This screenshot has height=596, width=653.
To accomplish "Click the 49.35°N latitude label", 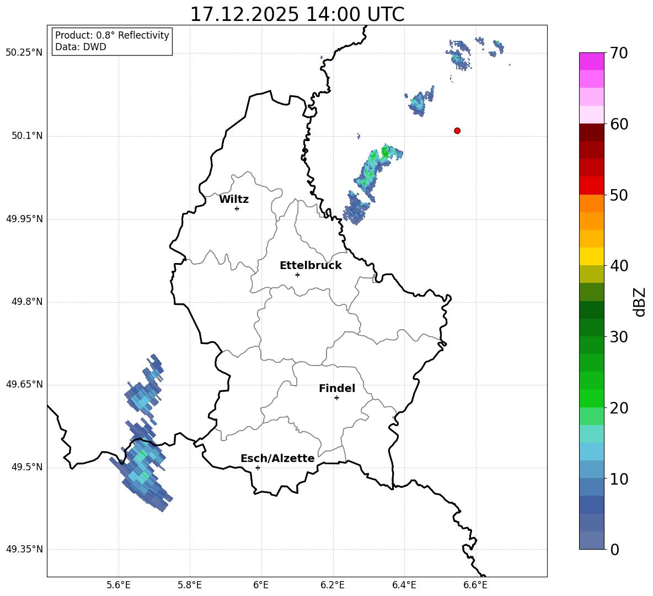I will click(24, 549).
